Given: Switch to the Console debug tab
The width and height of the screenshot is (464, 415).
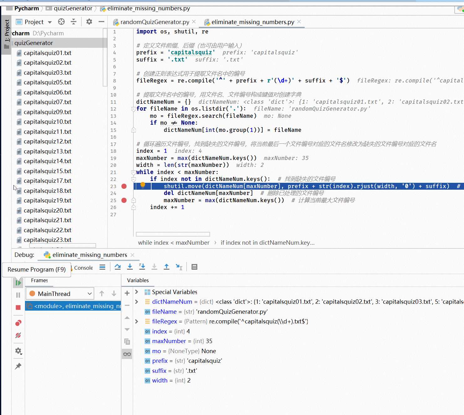Looking at the screenshot, I should [83, 268].
